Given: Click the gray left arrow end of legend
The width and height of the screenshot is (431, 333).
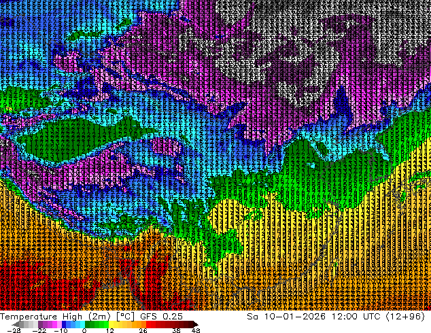Looking at the screenshot, I should (16, 324).
